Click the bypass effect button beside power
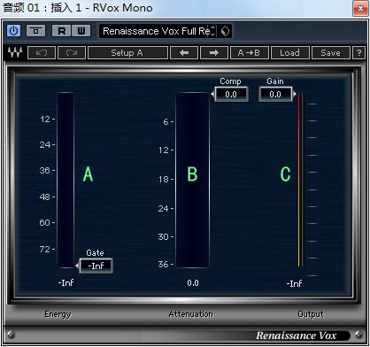The image size is (370, 347). pos(36,31)
